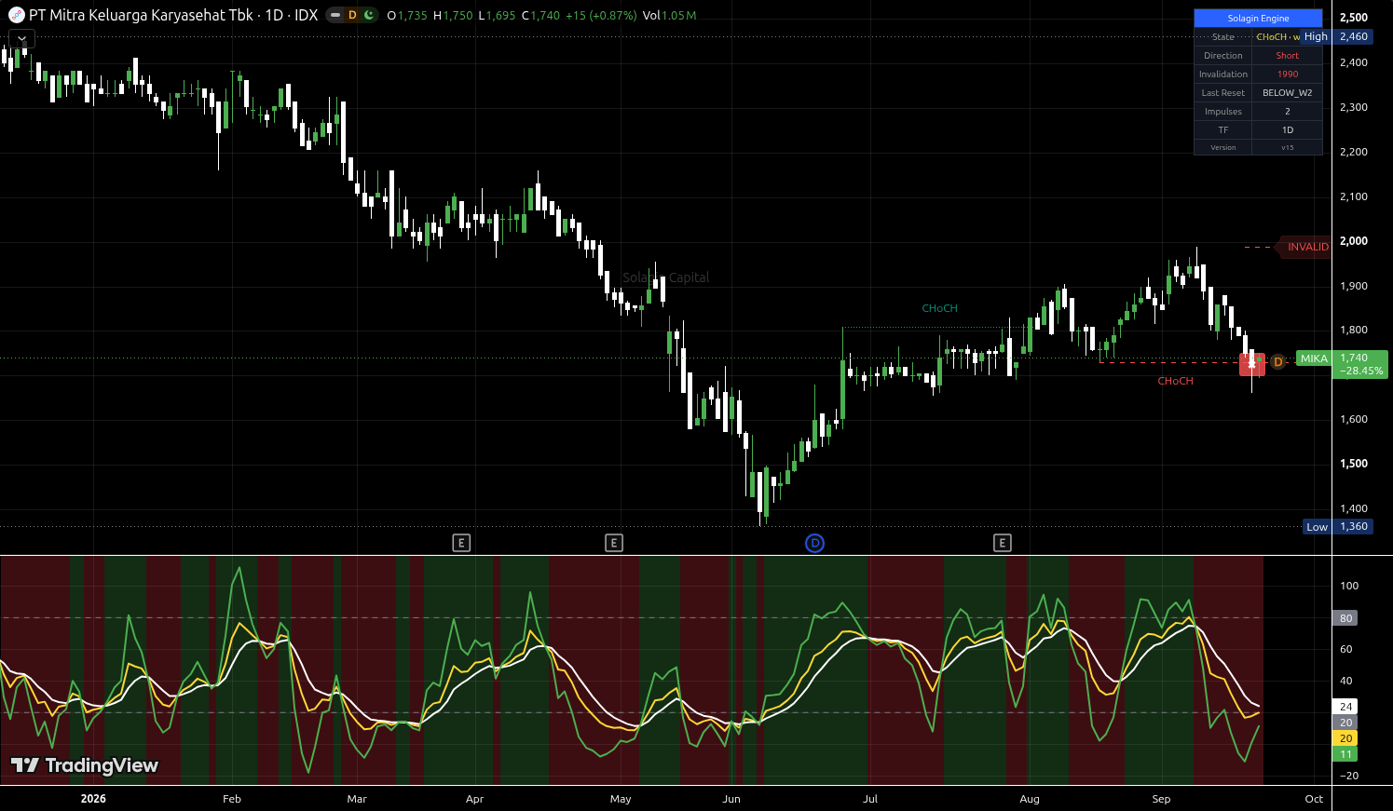
Task: Click the green MIKA price label
Action: click(1314, 358)
